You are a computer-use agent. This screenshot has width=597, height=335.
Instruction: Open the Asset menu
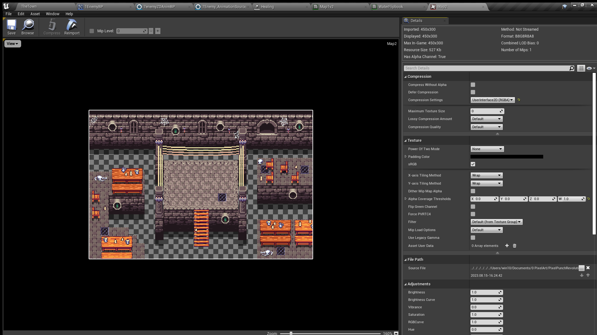click(35, 14)
